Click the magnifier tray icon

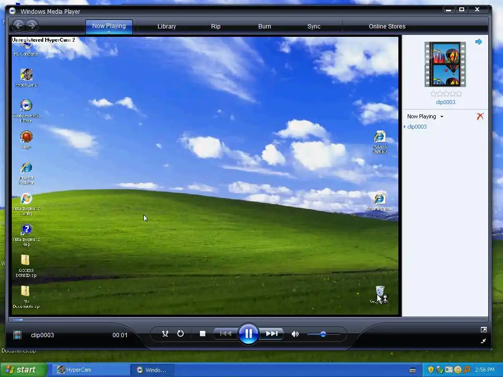click(x=467, y=370)
